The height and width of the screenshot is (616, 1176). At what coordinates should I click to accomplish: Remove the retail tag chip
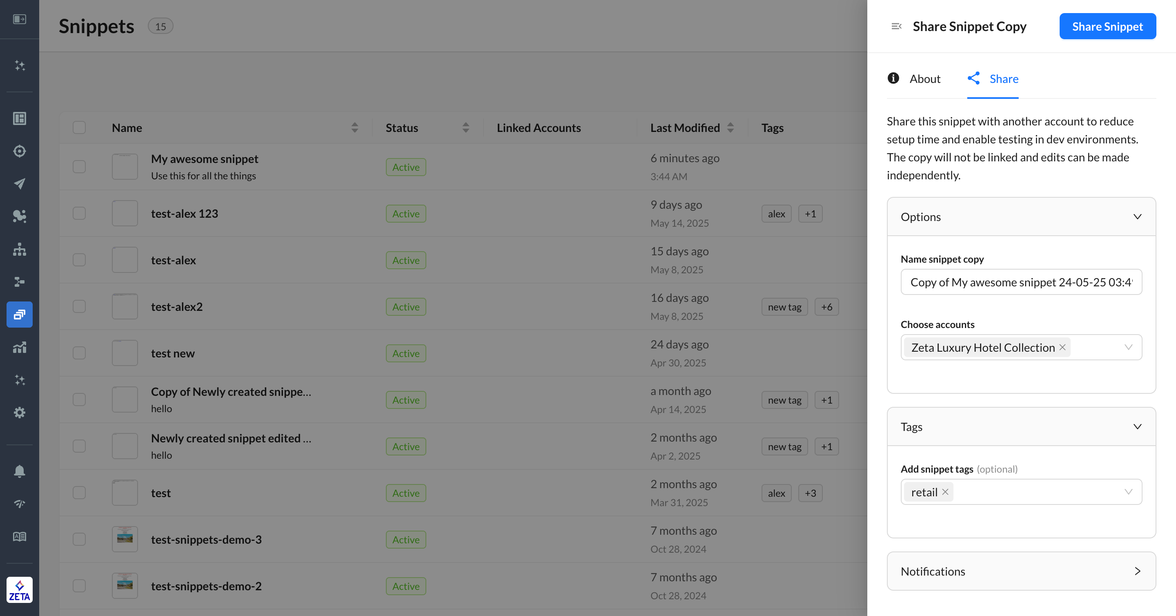(945, 492)
